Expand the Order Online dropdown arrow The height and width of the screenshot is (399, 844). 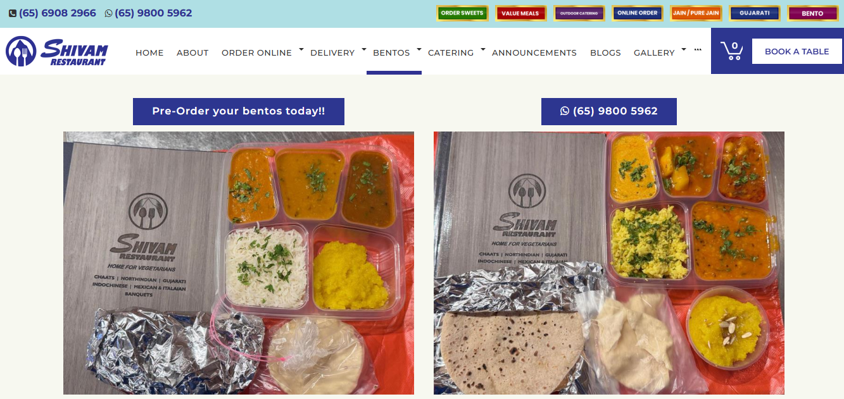point(301,49)
